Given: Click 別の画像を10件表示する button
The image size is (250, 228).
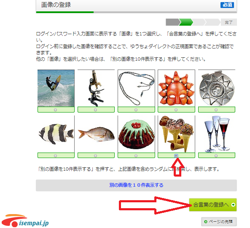Looking at the screenshot, I should pyautogui.click(x=136, y=185).
